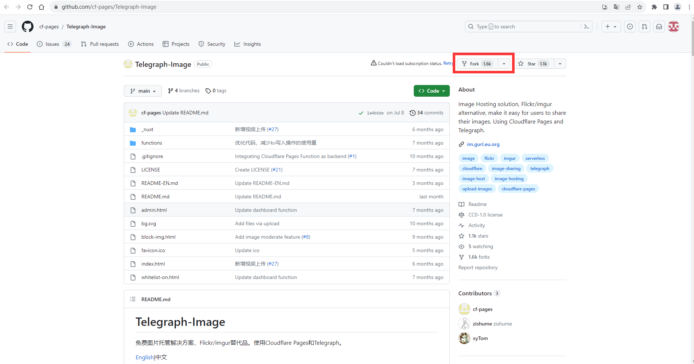694x364 pixels.
Task: Open the notifications inbox icon
Action: [x=659, y=27]
